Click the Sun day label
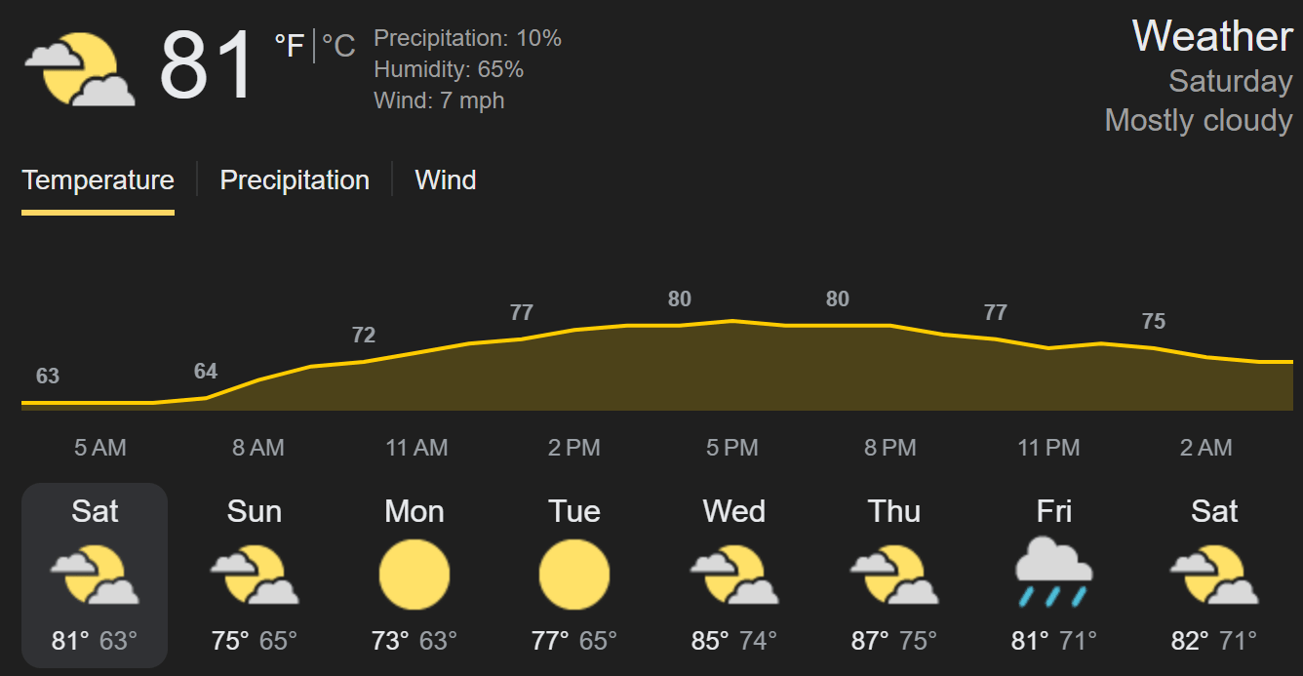Screen dimensions: 1303x676 click(x=255, y=511)
